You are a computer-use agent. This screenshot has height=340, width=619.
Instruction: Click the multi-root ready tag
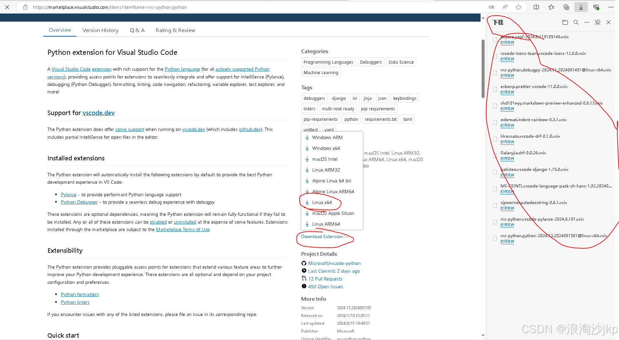(338, 109)
